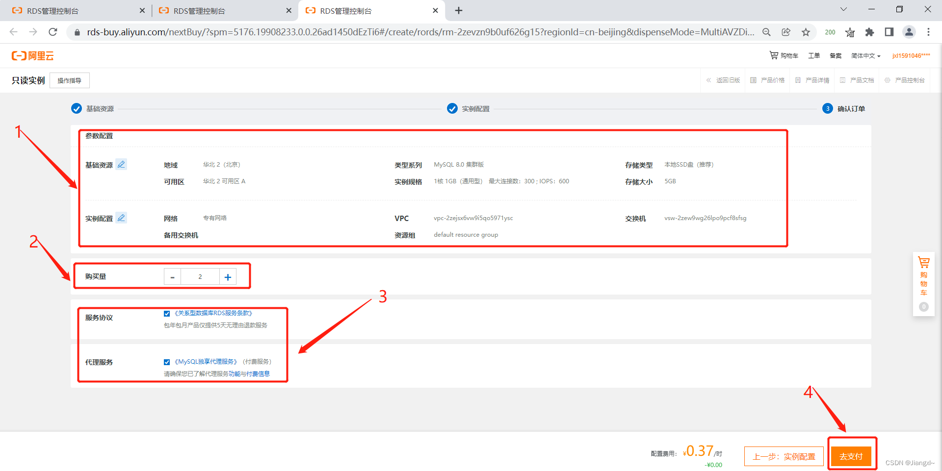Open 工单 in the top navigation
Image resolution: width=942 pixels, height=471 pixels.
[x=814, y=55]
